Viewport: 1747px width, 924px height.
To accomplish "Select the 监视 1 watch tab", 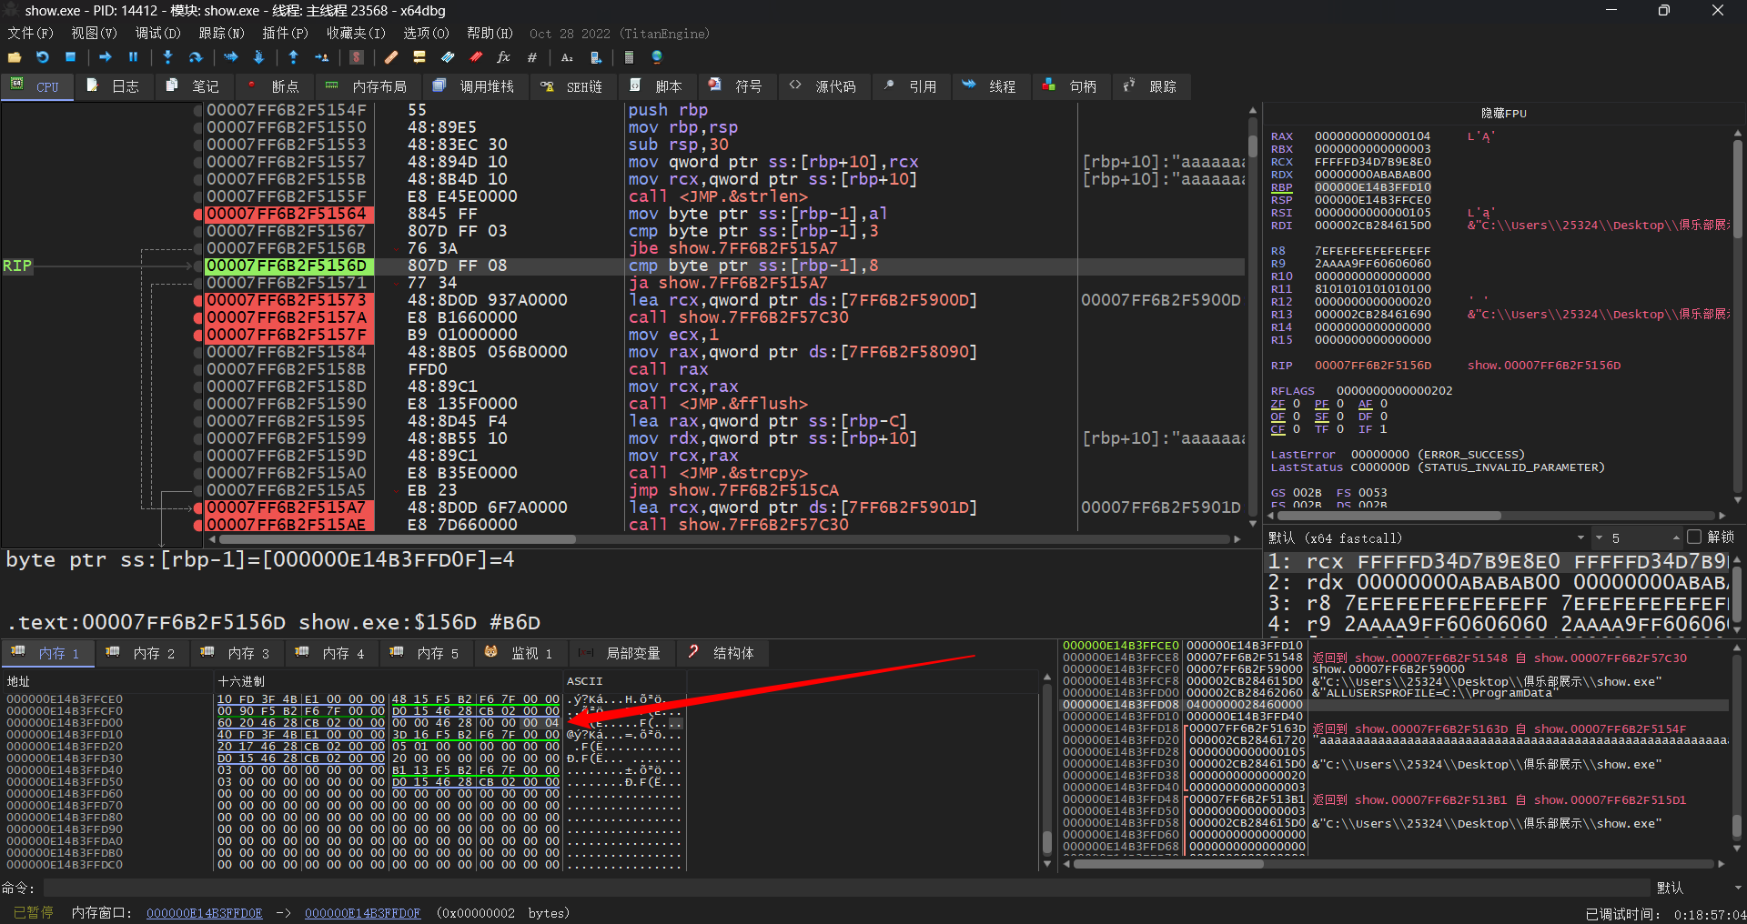I will (x=520, y=653).
